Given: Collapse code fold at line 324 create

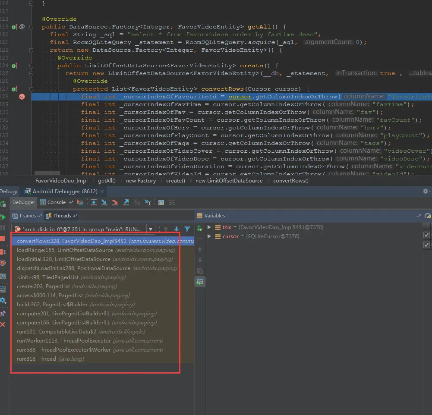Looking at the screenshot, I should tap(31, 66).
